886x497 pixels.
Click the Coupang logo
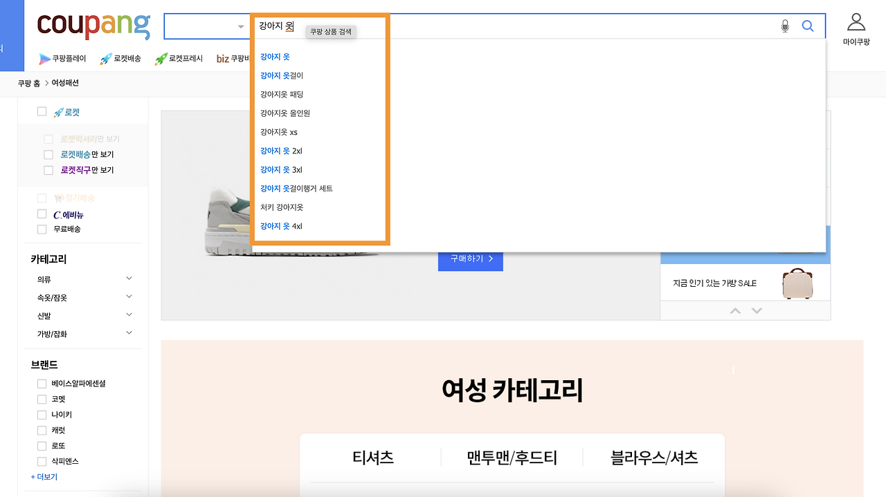(x=93, y=26)
